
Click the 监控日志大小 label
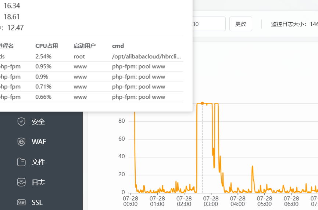click(x=289, y=24)
